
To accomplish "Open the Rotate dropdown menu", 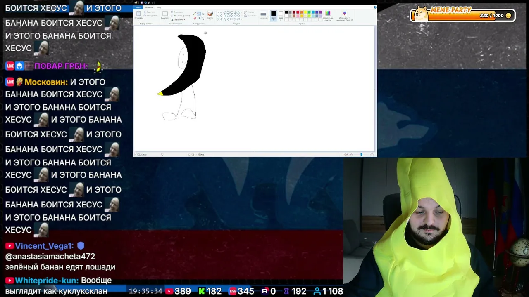I will (x=179, y=19).
